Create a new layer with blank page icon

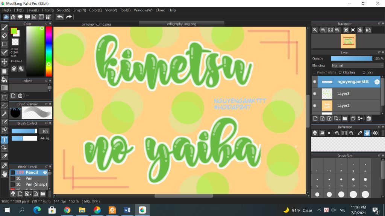pyautogui.click(x=315, y=118)
